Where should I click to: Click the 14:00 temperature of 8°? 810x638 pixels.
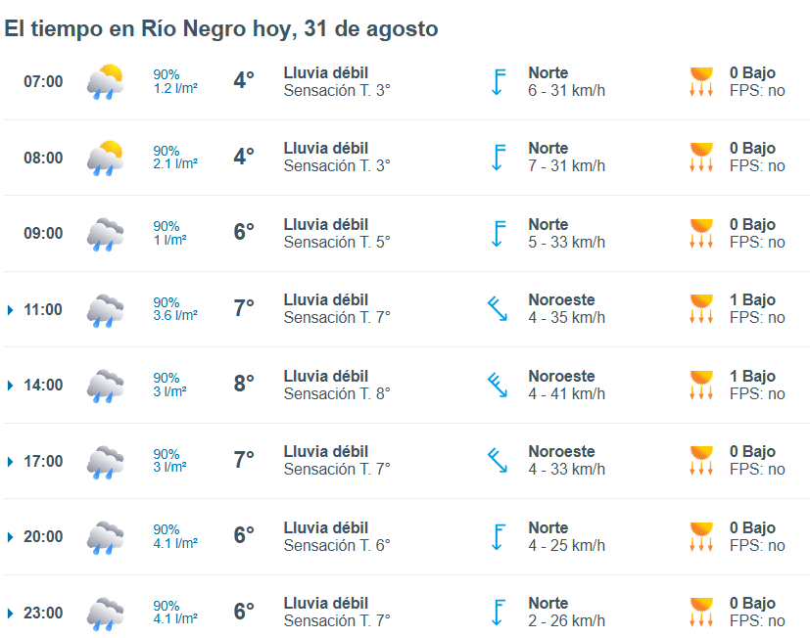pos(244,384)
